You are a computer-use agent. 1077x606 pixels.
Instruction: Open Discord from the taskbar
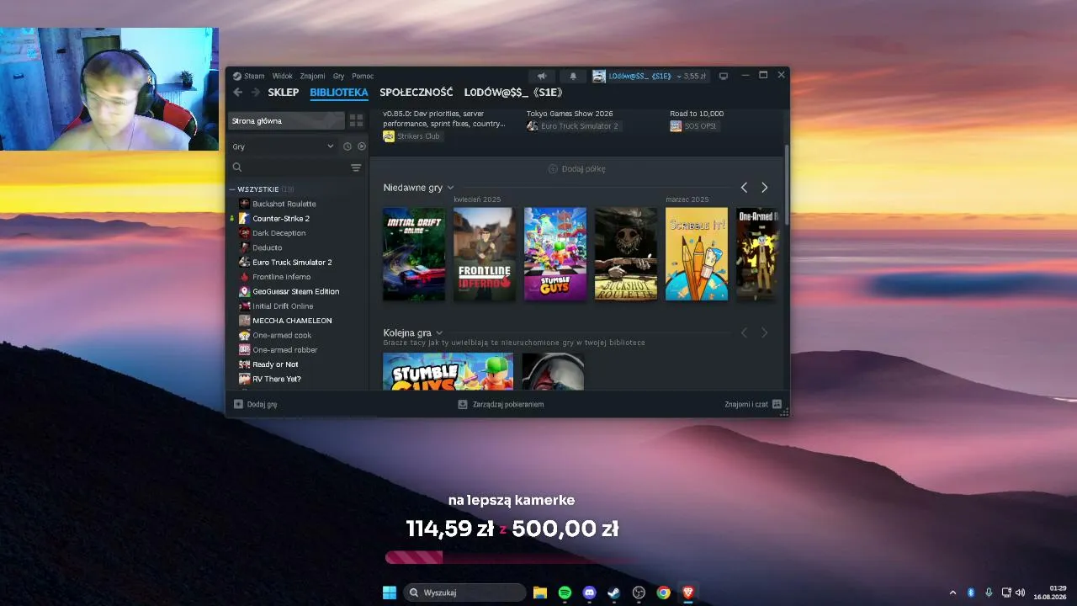[x=589, y=593]
